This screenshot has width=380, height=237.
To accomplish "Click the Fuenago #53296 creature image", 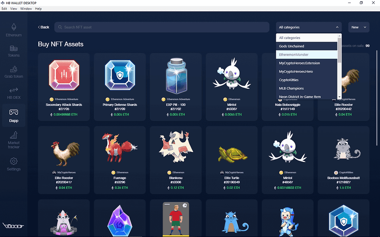I will coord(120,147).
